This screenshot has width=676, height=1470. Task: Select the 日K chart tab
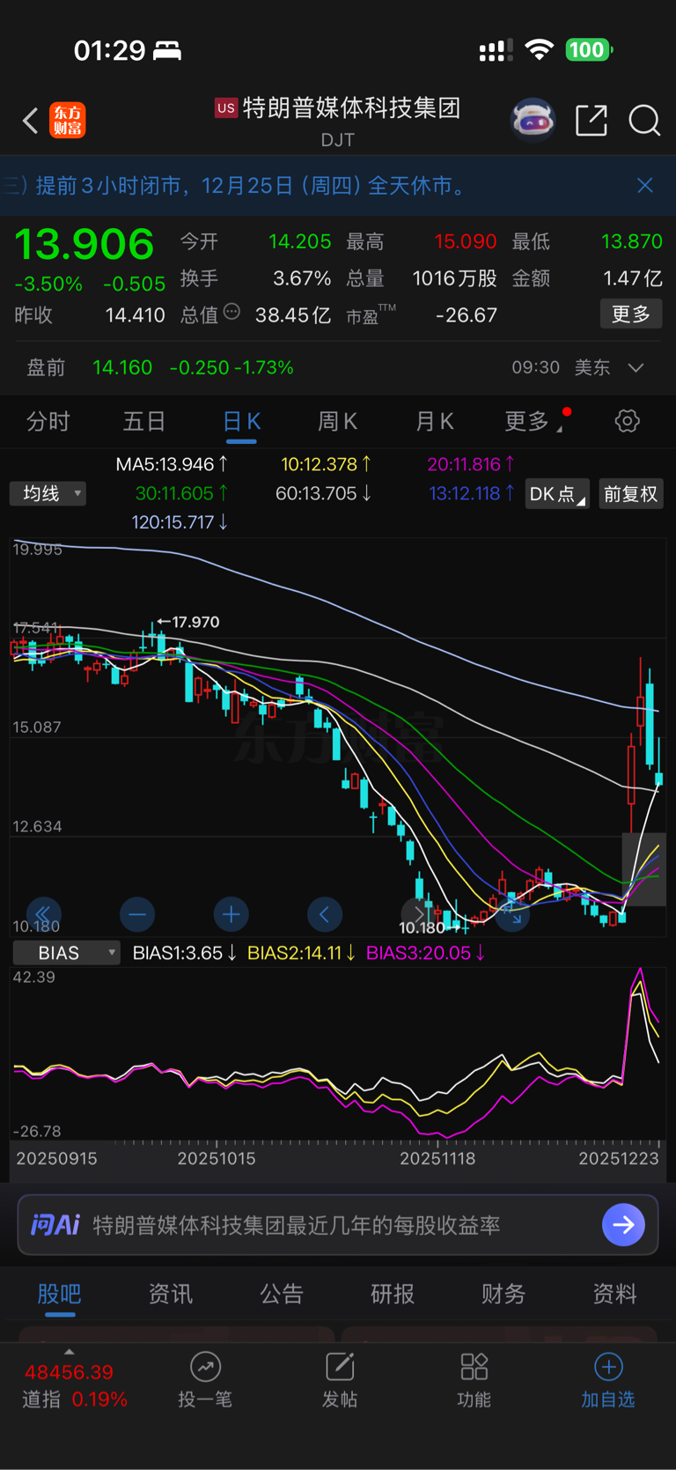click(x=241, y=422)
